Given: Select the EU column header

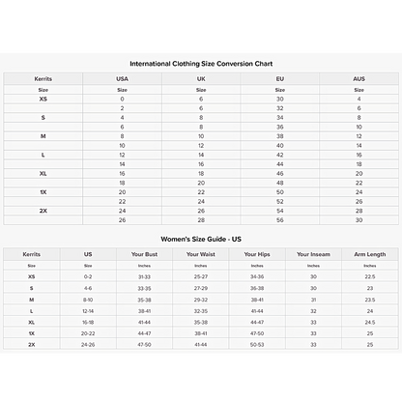Looking at the screenshot, I should click(x=280, y=79).
